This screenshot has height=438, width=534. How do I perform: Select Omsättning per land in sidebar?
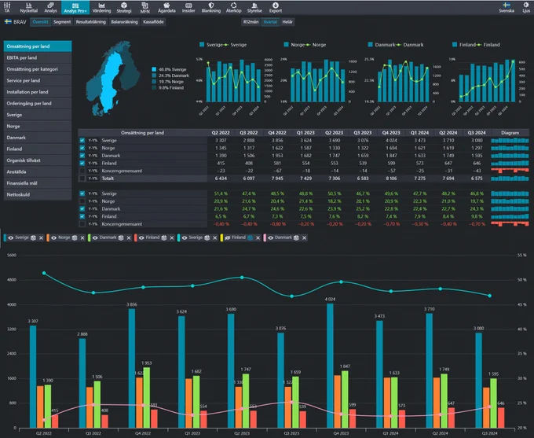click(x=38, y=46)
